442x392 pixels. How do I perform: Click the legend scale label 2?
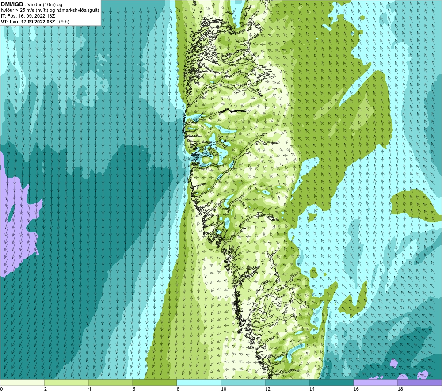point(46,389)
